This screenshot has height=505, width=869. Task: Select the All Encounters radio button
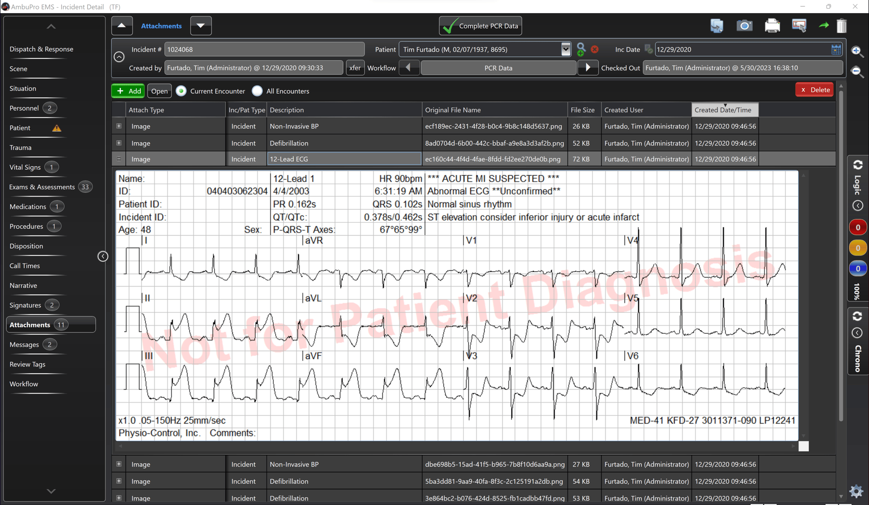257,91
